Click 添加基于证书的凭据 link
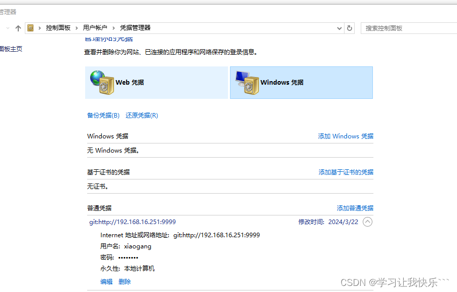Viewport: 457px width, 292px height. [346, 172]
